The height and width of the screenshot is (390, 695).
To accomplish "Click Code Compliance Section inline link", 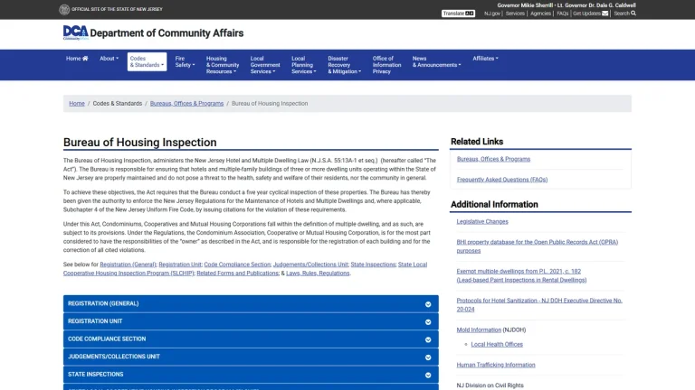I will 237,265.
